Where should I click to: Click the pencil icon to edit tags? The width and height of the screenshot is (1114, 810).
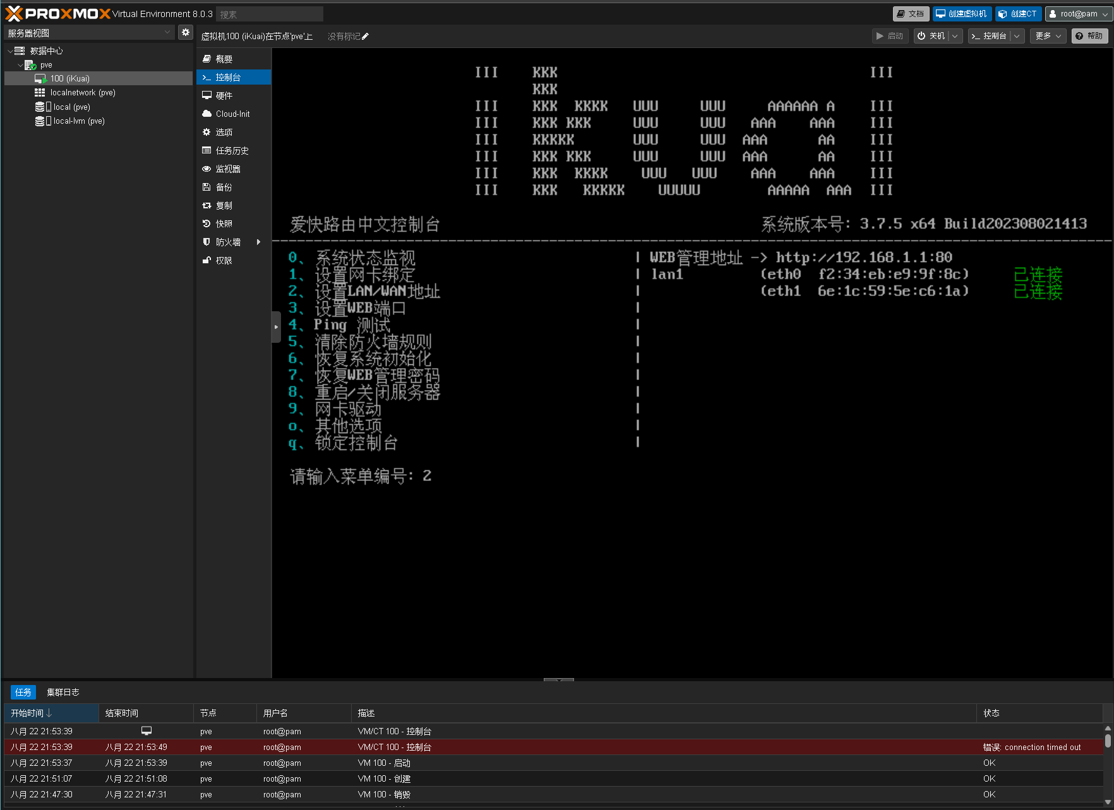click(366, 37)
